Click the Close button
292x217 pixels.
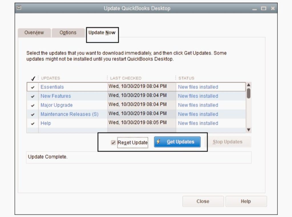point(203,201)
